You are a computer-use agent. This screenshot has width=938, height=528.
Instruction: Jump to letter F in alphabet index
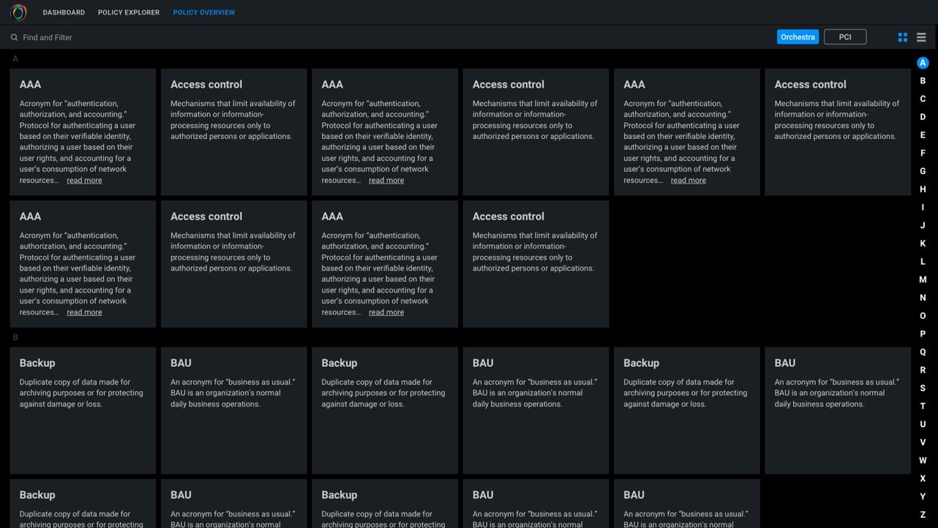pyautogui.click(x=923, y=153)
